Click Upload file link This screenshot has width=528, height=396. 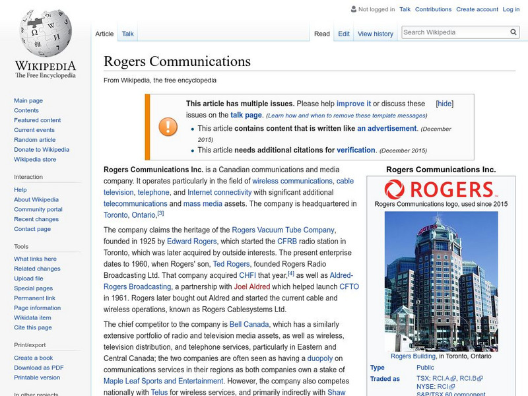coord(28,279)
